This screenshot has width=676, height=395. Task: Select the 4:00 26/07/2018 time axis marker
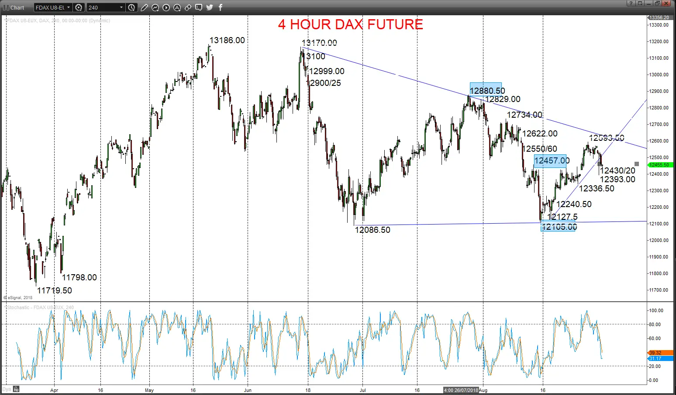(461, 390)
